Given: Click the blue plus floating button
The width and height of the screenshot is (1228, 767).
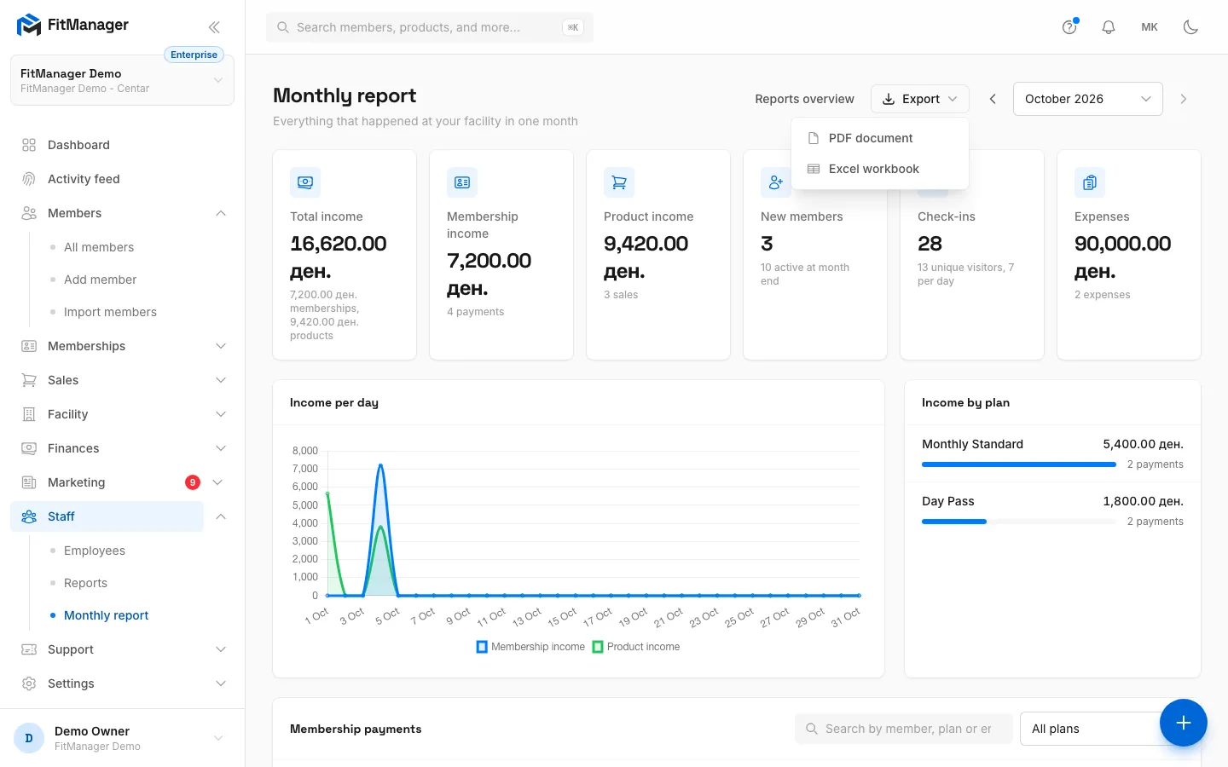Looking at the screenshot, I should [1183, 723].
